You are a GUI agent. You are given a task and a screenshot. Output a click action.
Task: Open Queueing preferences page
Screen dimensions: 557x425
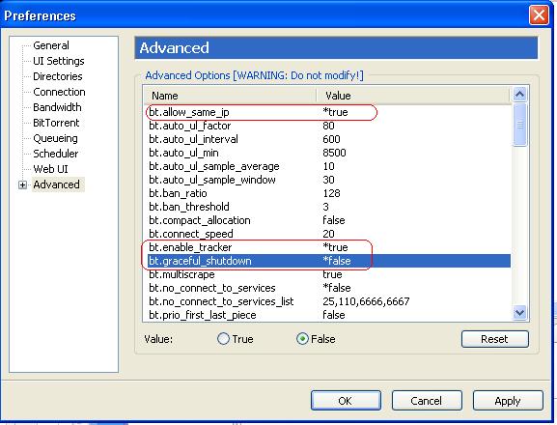pos(55,138)
